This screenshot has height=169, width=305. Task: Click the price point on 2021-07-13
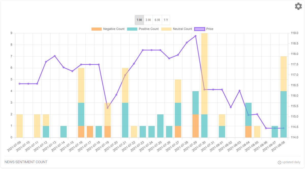55,56
